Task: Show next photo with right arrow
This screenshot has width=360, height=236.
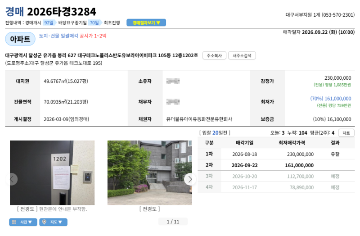Action: [190, 179]
